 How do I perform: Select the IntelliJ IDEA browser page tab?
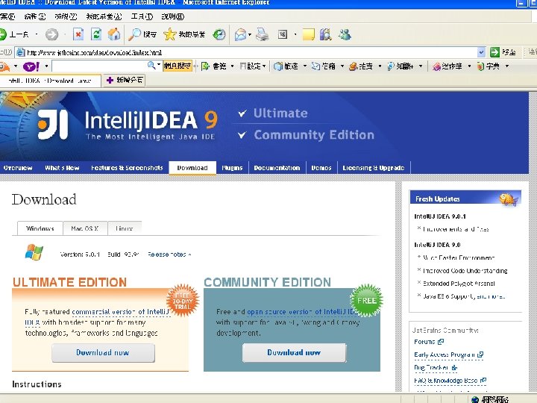pos(50,81)
